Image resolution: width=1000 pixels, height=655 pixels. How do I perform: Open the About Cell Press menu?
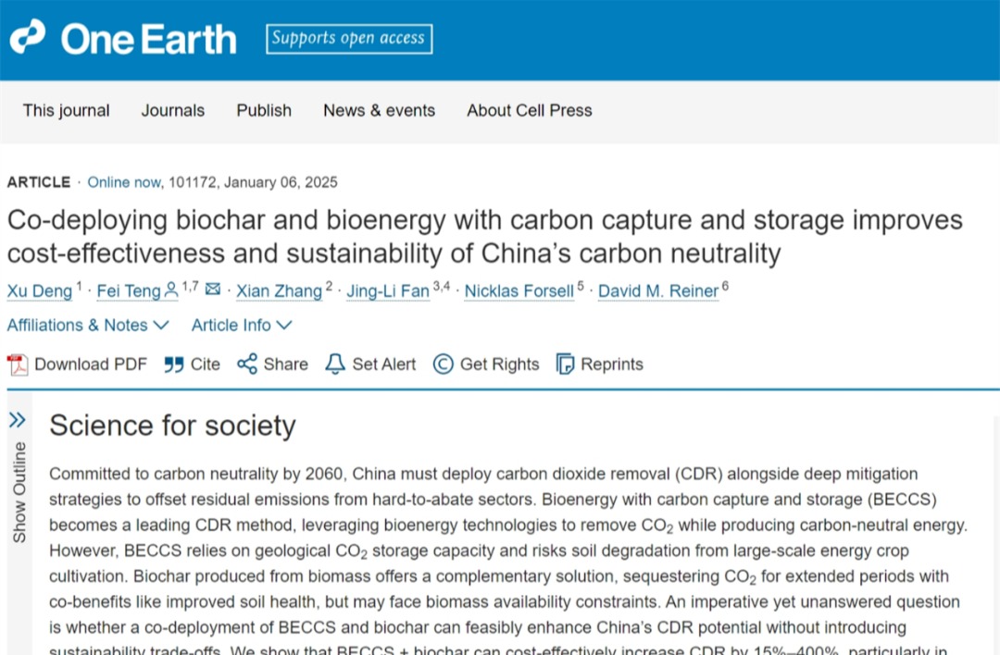point(529,110)
